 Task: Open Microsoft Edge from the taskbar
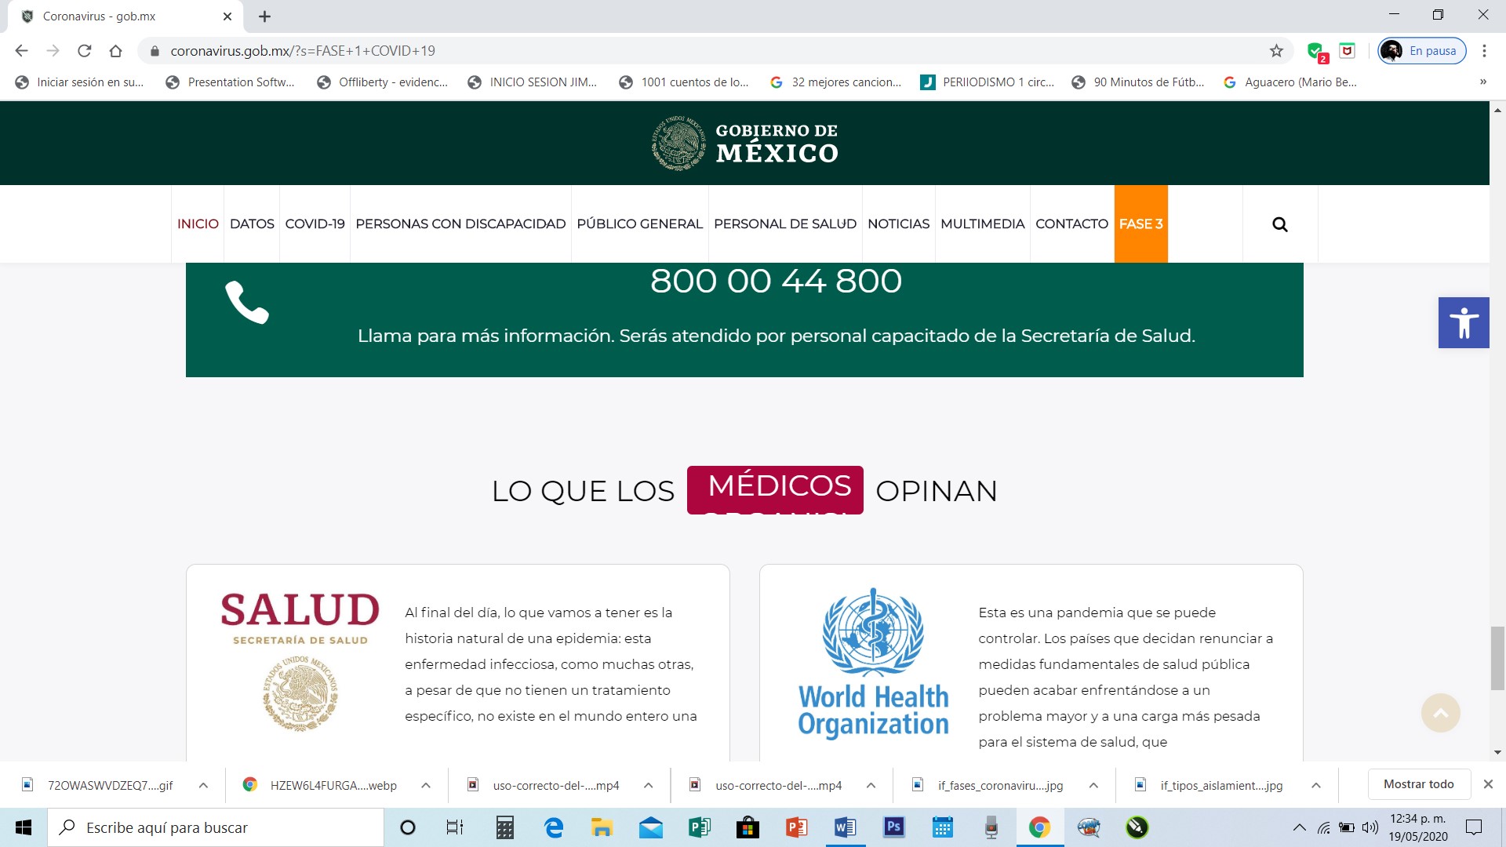tap(554, 827)
